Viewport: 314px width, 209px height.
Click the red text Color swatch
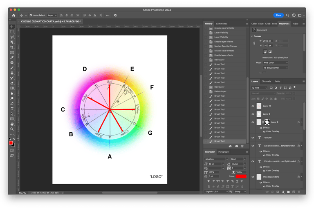pyautogui.click(x=241, y=176)
